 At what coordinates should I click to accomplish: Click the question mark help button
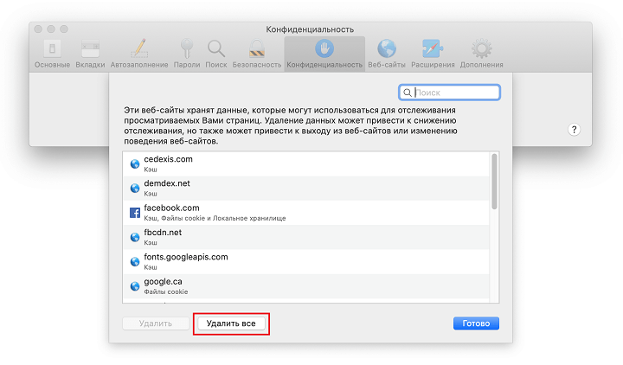575,129
